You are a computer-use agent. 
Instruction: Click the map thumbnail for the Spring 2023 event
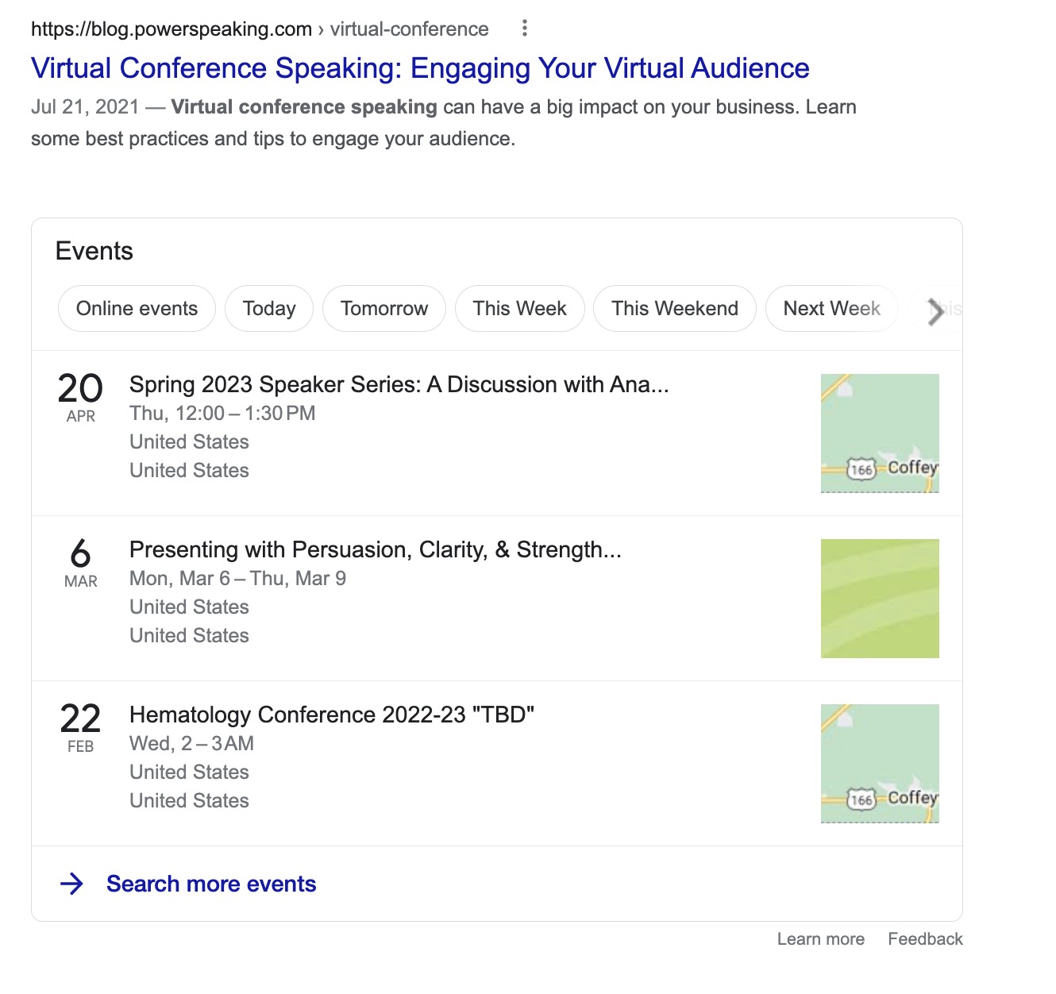point(879,433)
